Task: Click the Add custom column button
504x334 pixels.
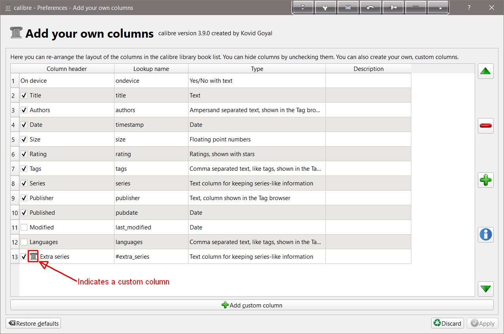Action: (x=252, y=305)
